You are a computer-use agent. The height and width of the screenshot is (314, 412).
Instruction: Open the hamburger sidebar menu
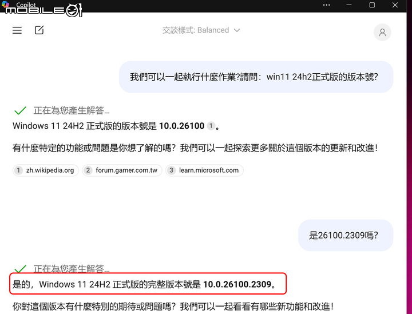point(17,30)
